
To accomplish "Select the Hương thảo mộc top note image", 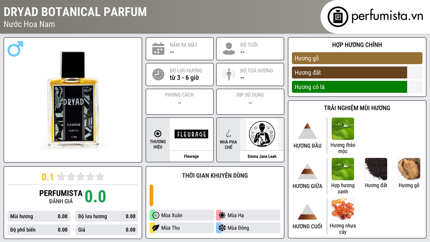I will click(343, 129).
